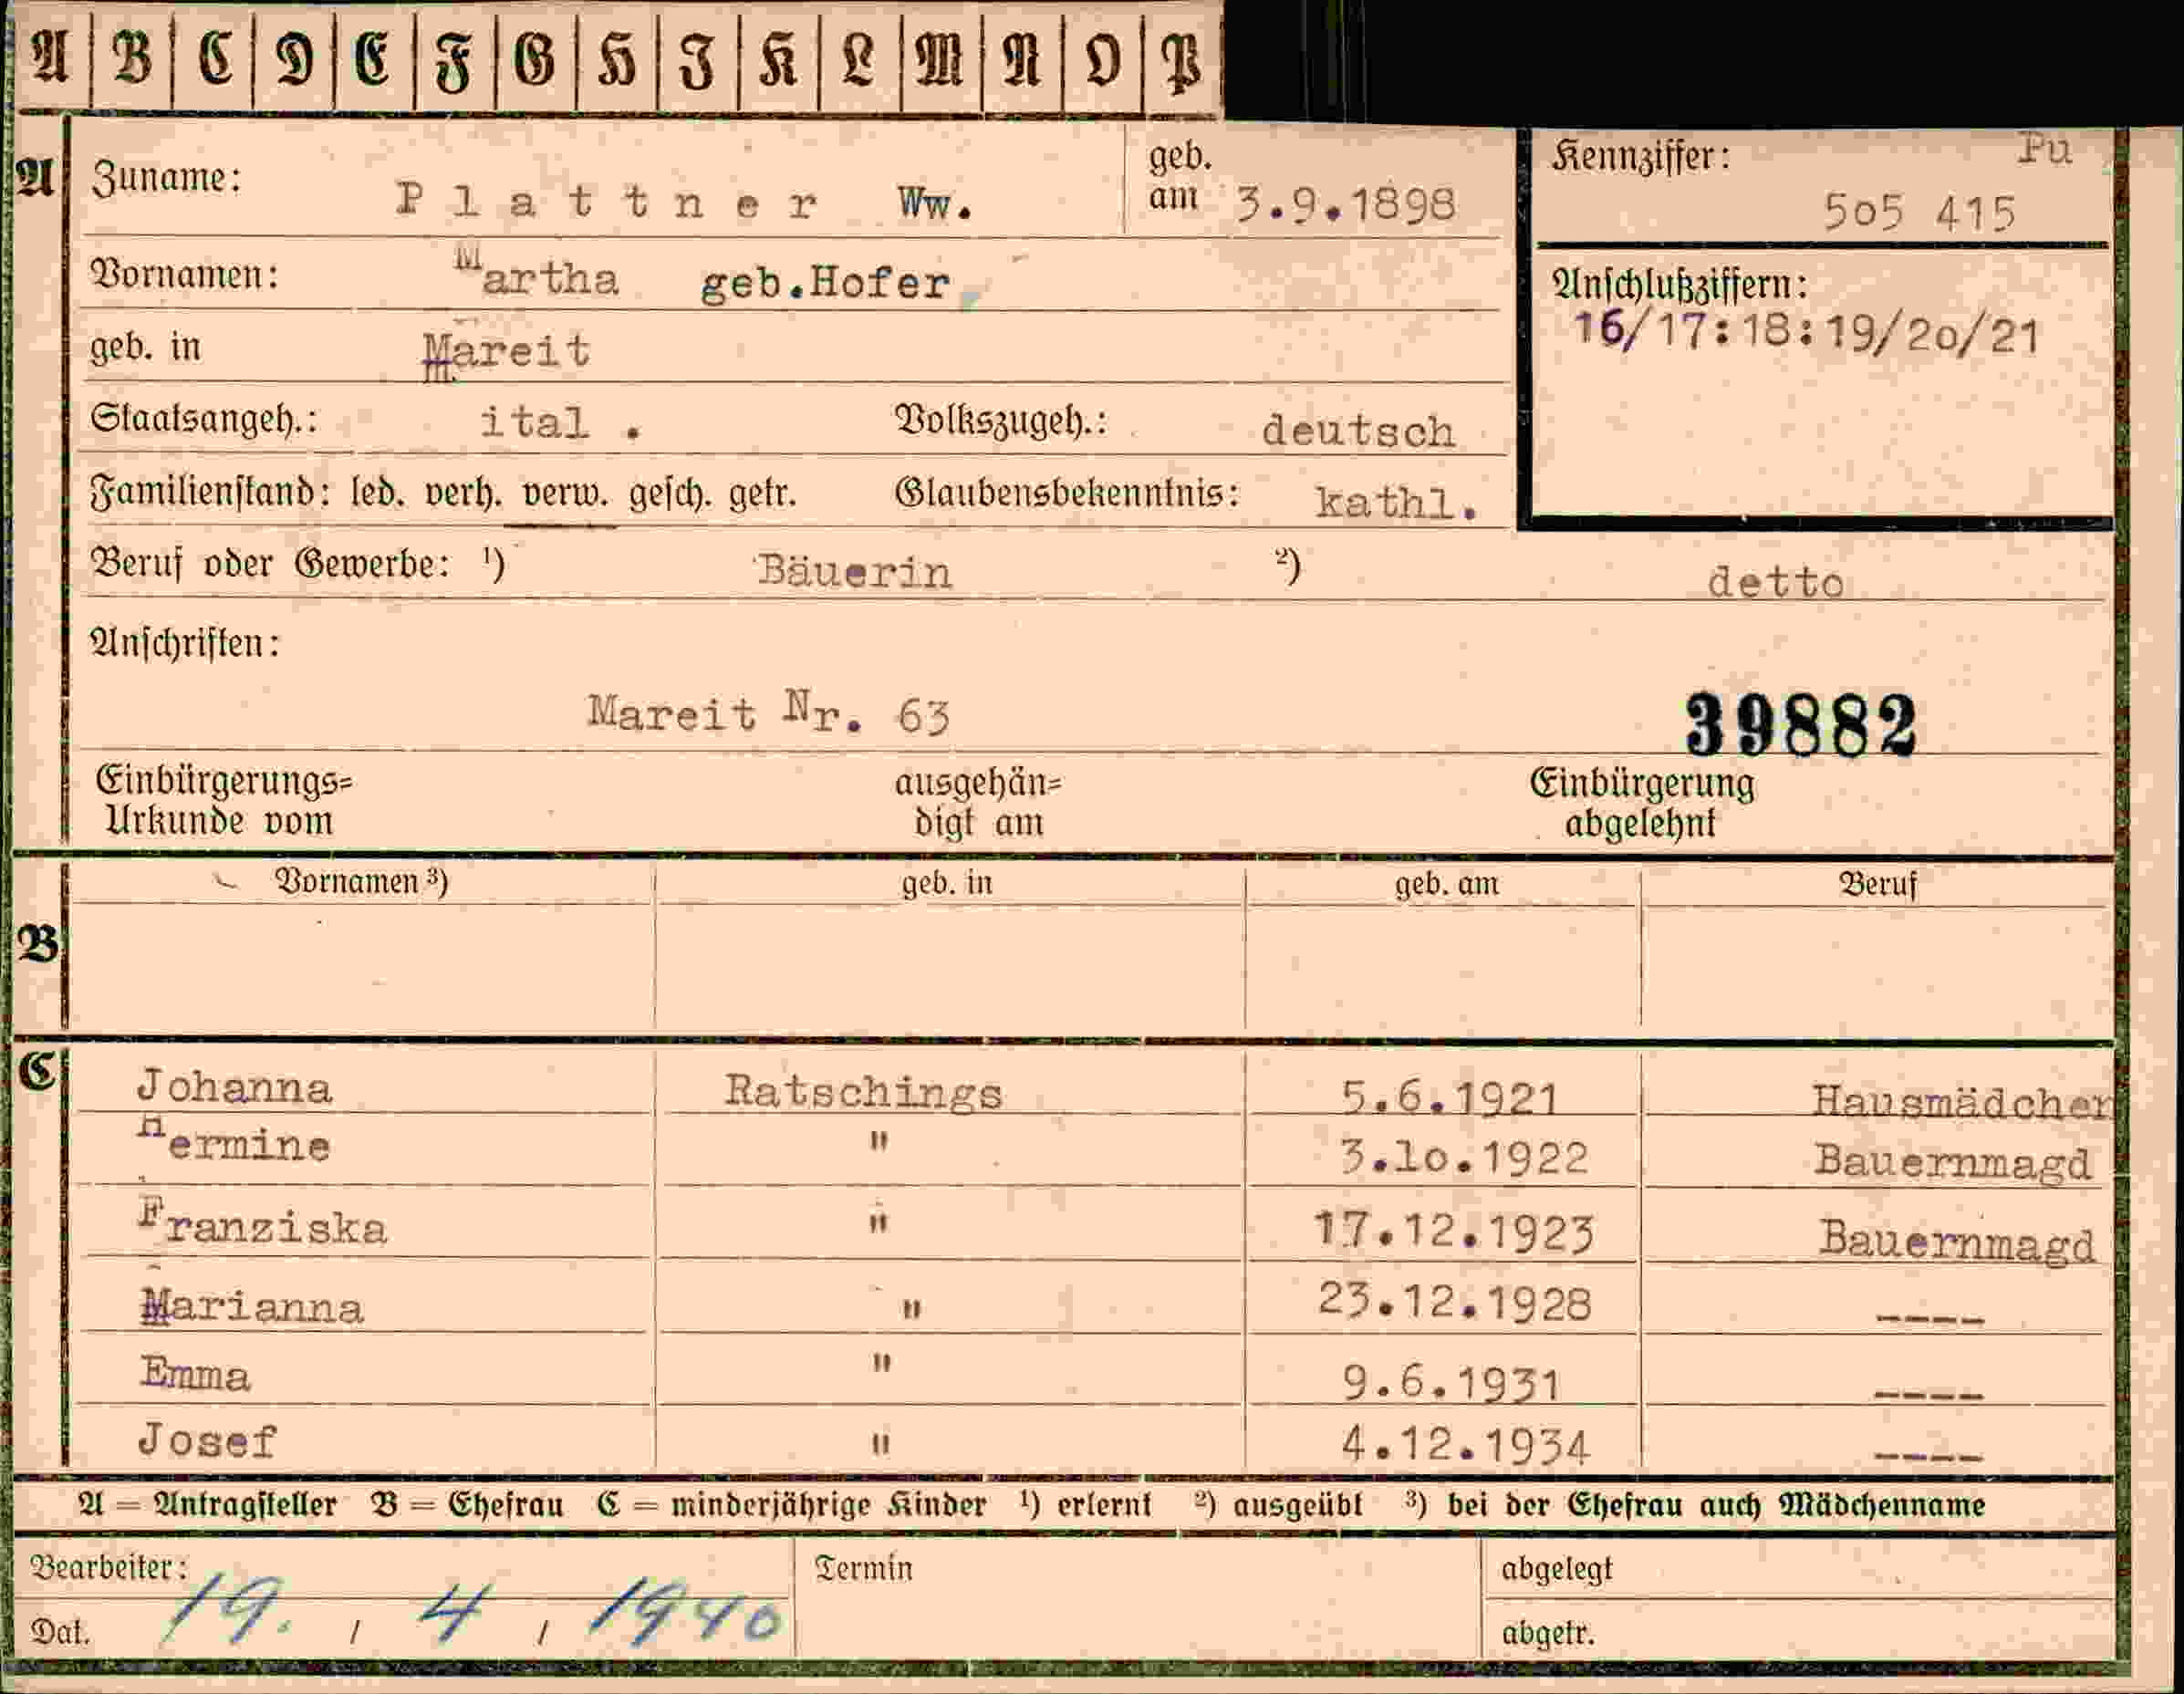Select the child's name 'Franziska'

(x=263, y=1223)
